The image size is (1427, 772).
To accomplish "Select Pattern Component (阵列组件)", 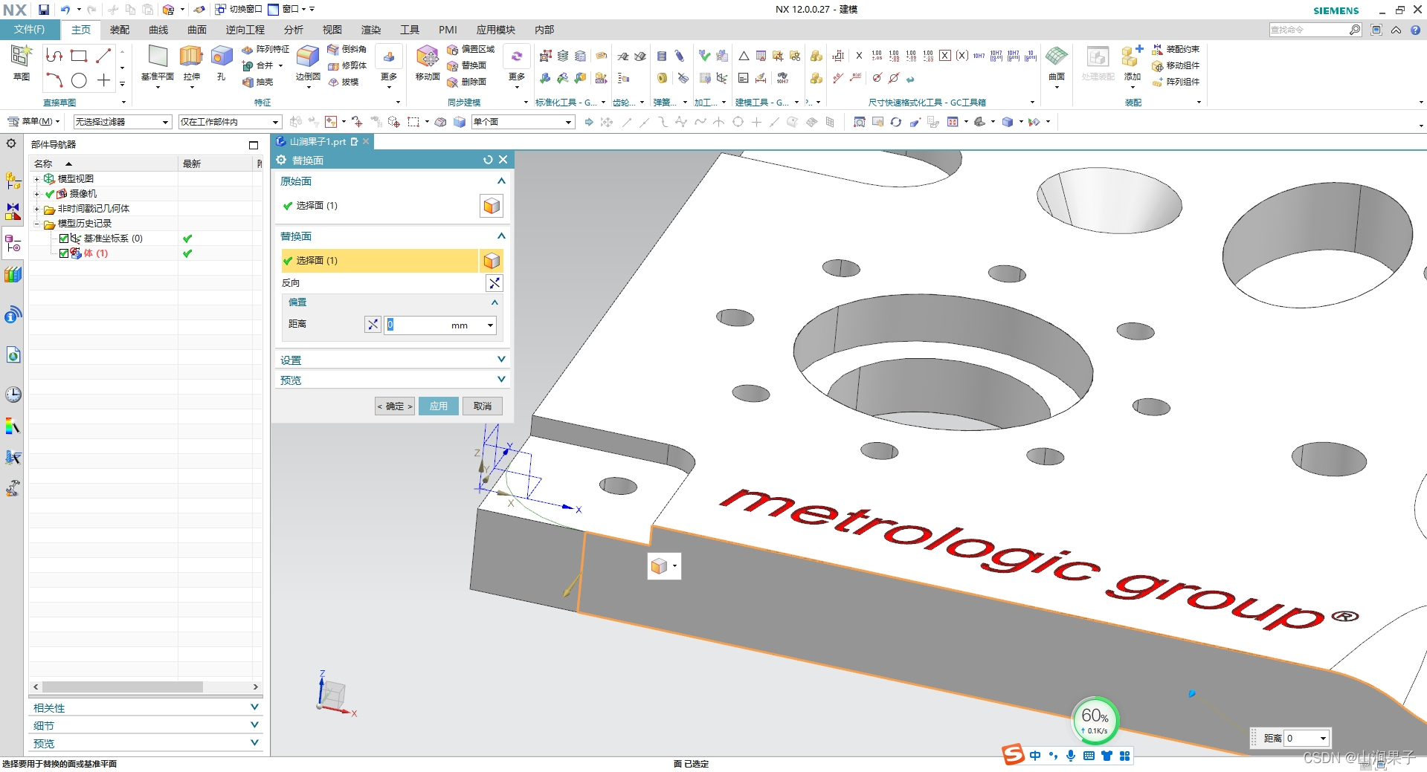I will (x=1175, y=82).
